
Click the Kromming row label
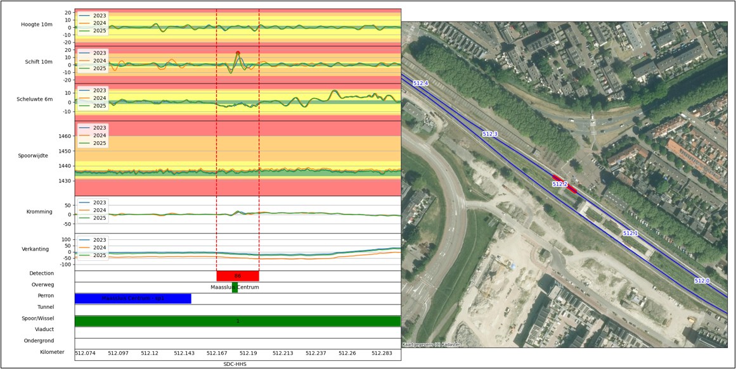[39, 212]
